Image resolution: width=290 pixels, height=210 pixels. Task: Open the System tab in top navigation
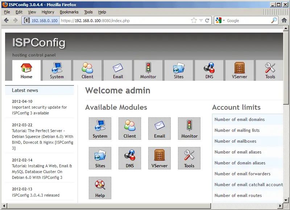(x=57, y=70)
